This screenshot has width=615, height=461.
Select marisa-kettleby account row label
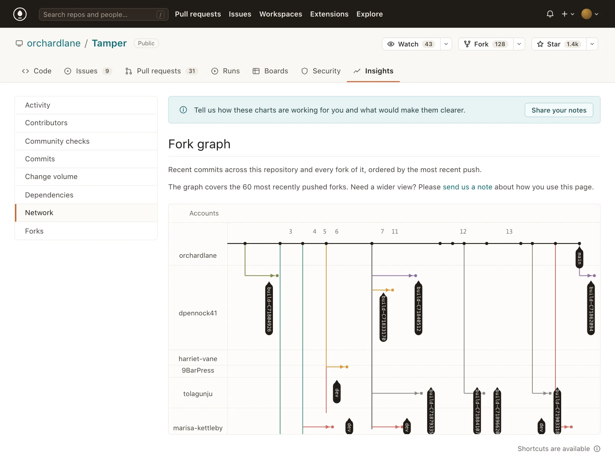tap(198, 428)
